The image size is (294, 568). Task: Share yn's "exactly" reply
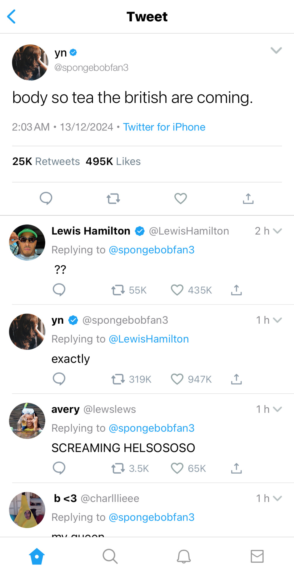tap(236, 379)
